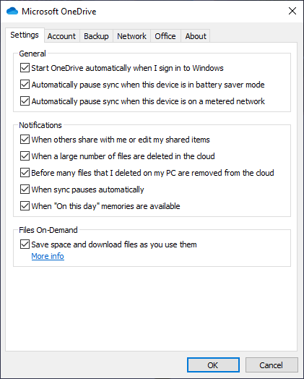Disable When sync pauses automatically notification
Screen dimensions: 304x379
(25, 189)
